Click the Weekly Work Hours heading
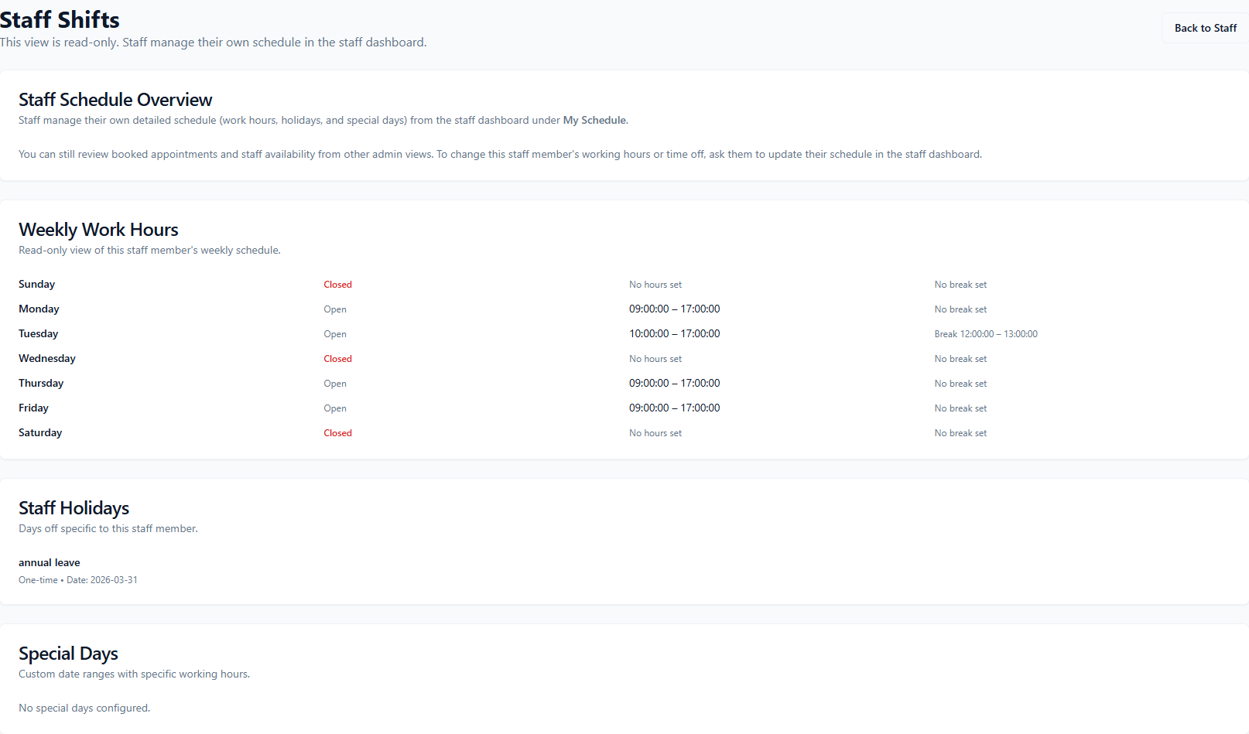The image size is (1249, 734). click(98, 230)
